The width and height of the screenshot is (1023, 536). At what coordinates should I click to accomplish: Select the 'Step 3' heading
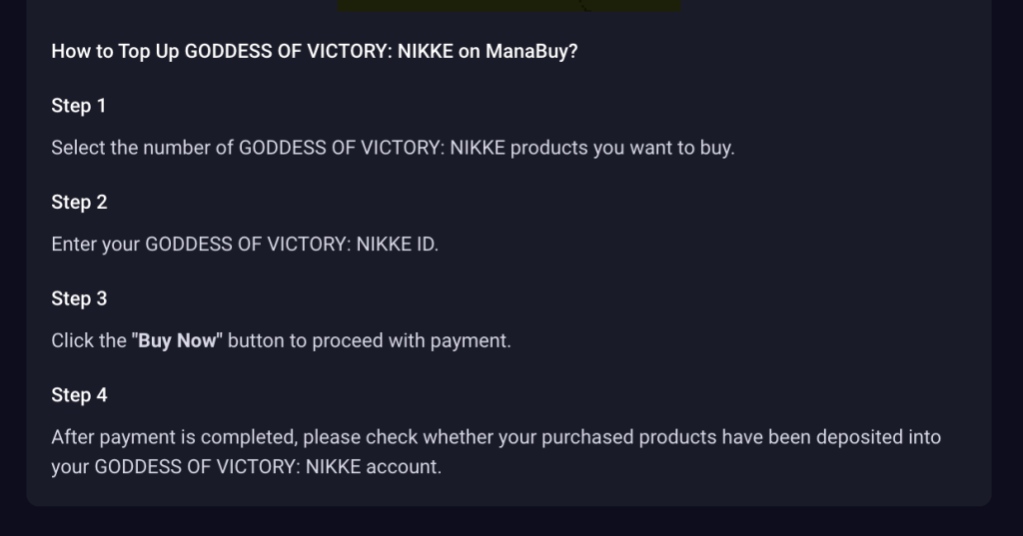79,298
